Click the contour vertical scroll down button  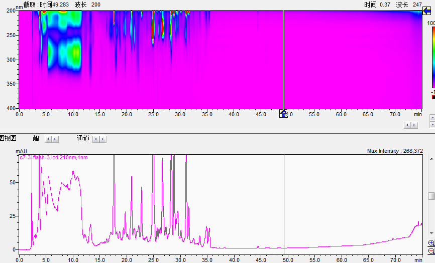click(432, 124)
